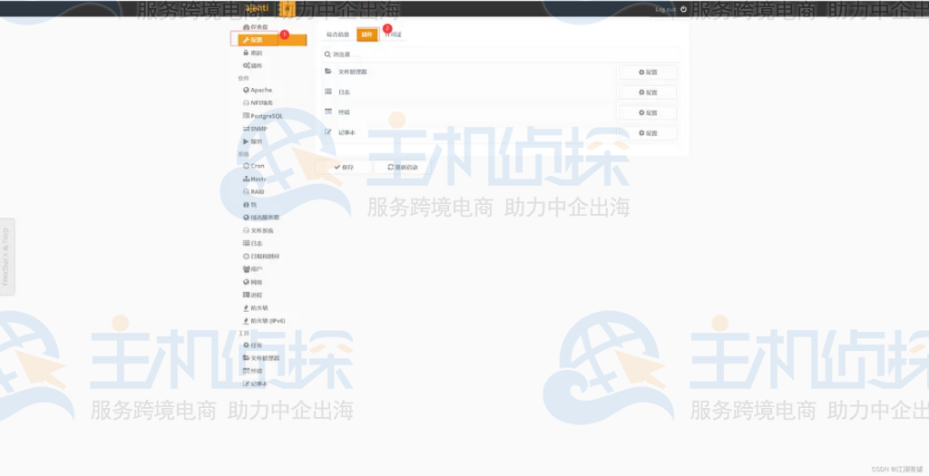
Task: Focus the 筛选器 filter field
Action: coord(501,54)
